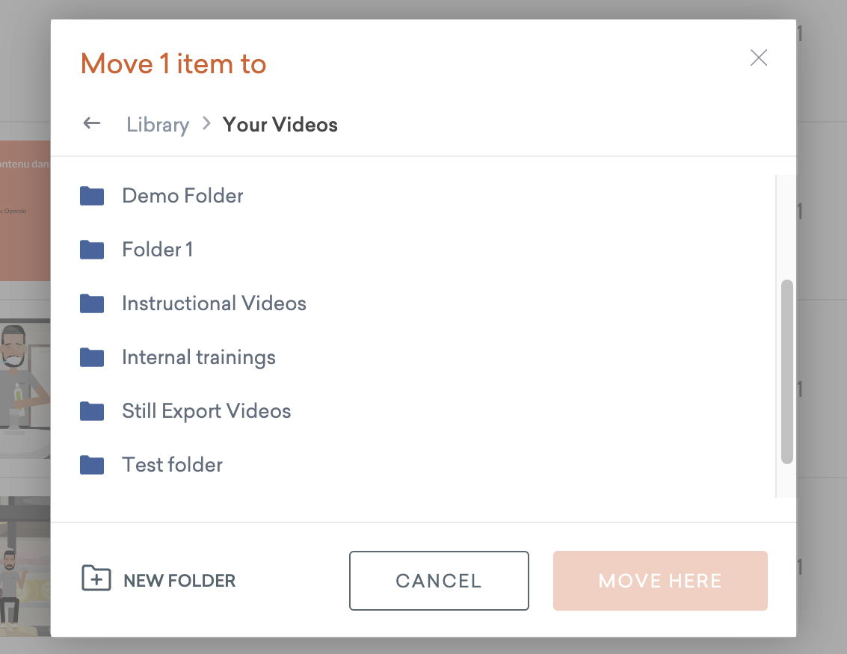
Task: Go back using the left arrow
Action: (x=92, y=123)
